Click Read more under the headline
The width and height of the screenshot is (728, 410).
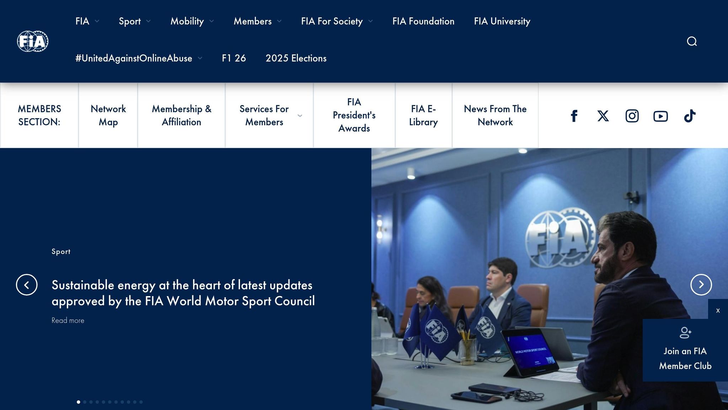(x=68, y=320)
